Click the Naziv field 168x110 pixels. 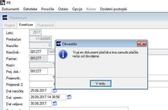[x=42, y=65]
